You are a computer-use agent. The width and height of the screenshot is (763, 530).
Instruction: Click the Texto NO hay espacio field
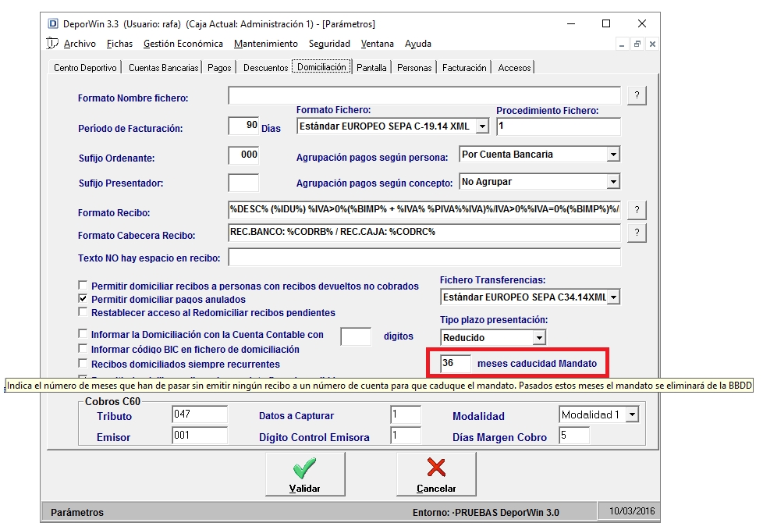(424, 258)
